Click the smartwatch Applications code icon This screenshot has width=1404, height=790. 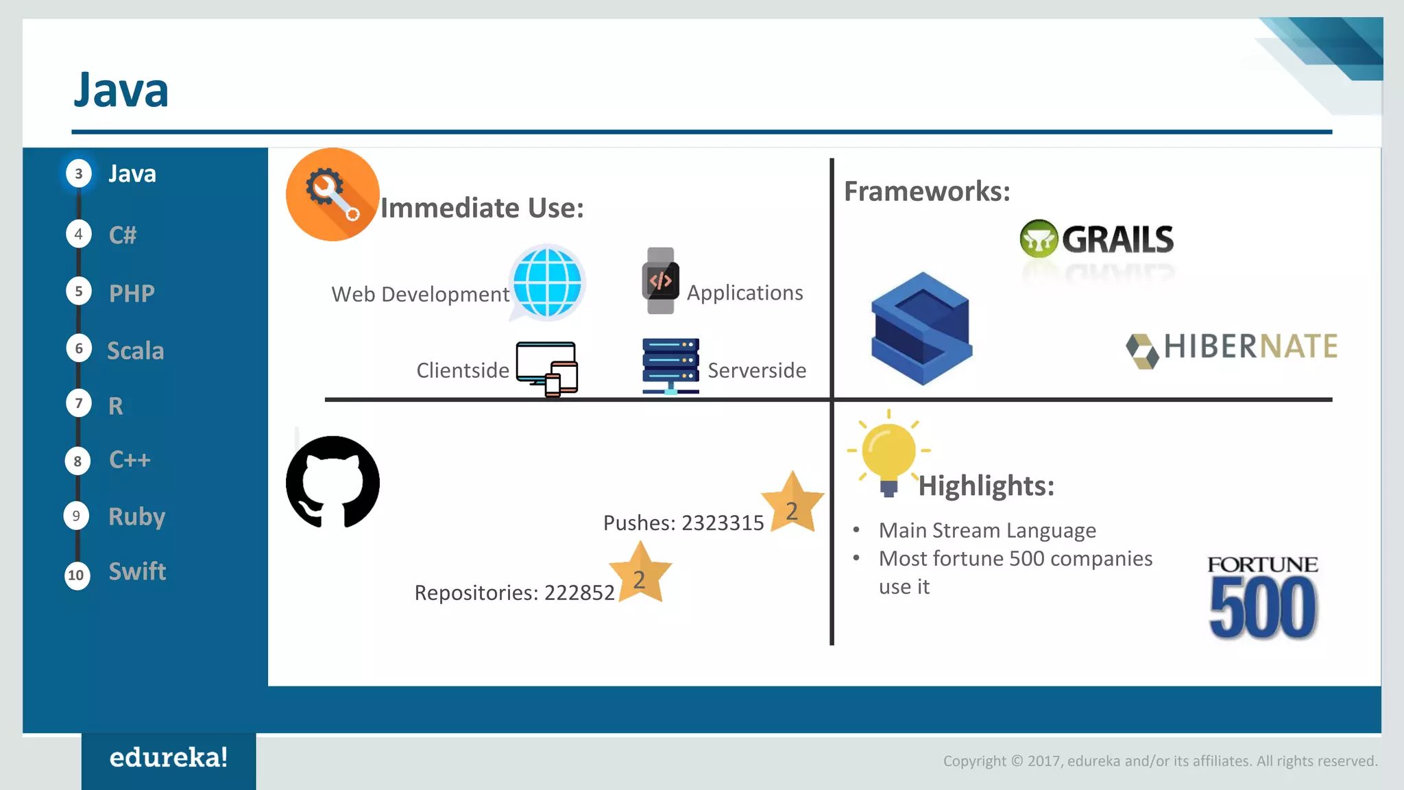point(660,280)
